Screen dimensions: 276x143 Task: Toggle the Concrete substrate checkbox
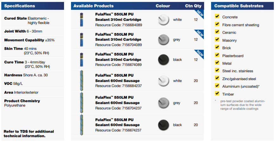click(217, 16)
